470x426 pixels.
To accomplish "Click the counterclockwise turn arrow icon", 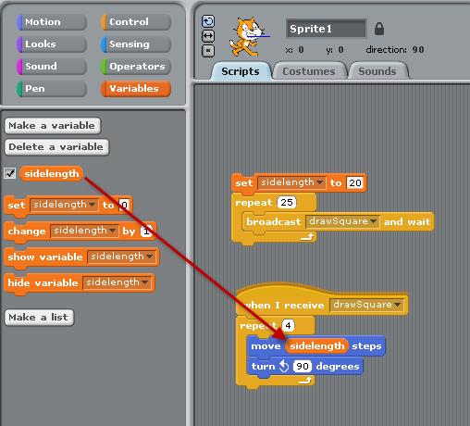I will pyautogui.click(x=284, y=366).
